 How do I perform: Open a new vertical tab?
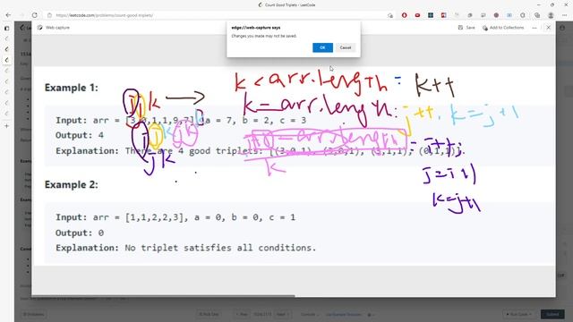coord(6,126)
